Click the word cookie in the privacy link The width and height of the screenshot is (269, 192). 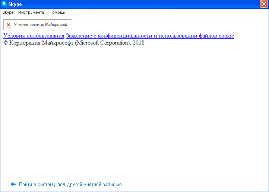point(225,36)
